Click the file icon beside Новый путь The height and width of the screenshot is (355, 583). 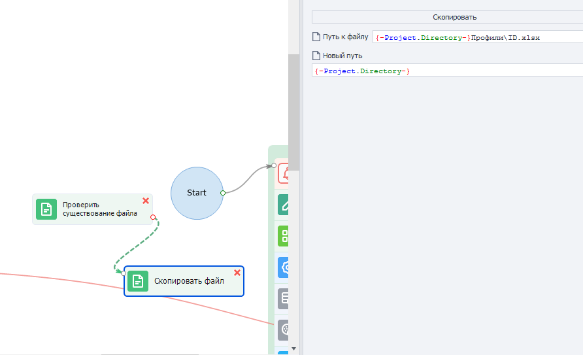[x=316, y=56]
